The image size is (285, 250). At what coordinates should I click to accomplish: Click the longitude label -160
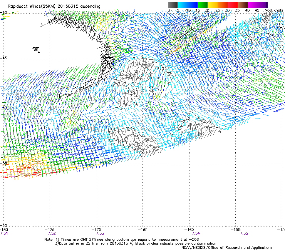[189, 230]
